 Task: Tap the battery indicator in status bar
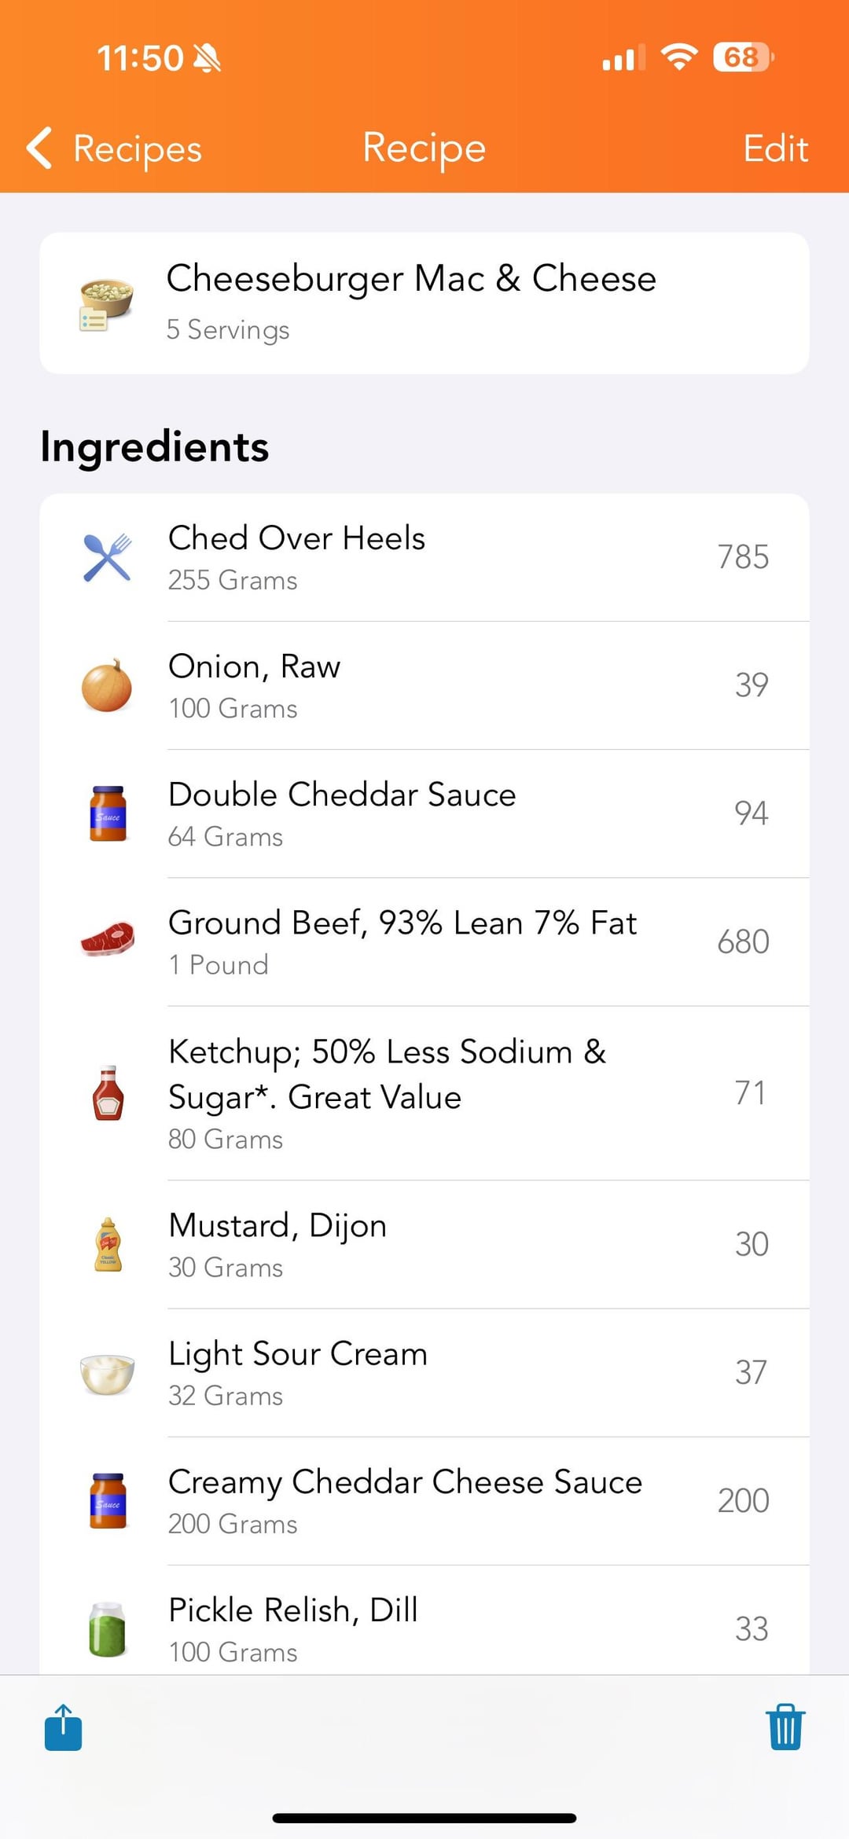(742, 57)
